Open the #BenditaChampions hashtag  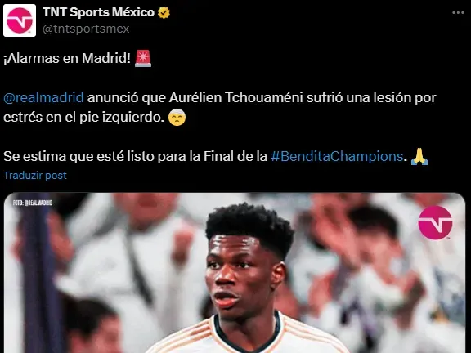[x=337, y=156]
